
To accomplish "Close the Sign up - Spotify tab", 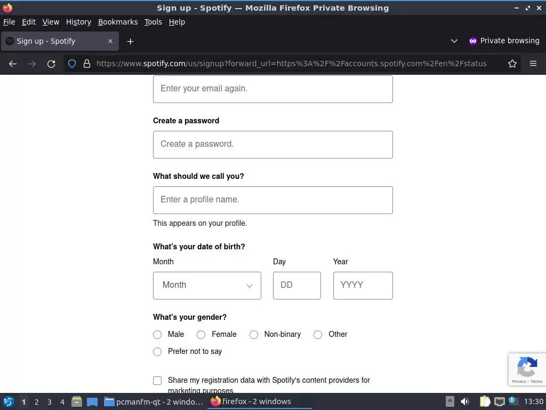I will pyautogui.click(x=110, y=41).
